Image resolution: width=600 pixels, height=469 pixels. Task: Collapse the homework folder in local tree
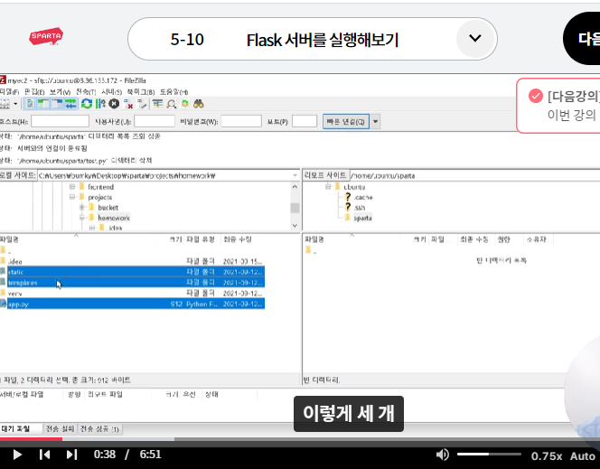82,218
